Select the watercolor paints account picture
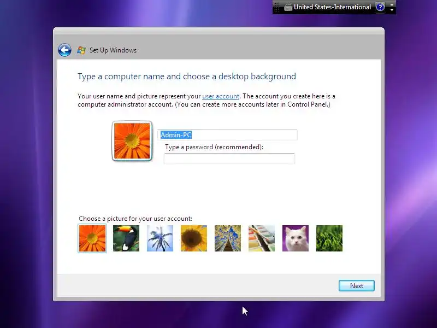437x328 pixels. (x=262, y=238)
